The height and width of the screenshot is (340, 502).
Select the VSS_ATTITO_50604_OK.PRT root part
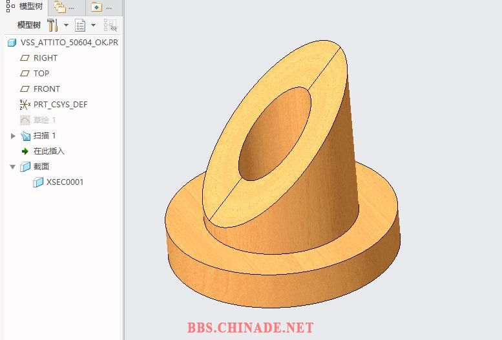pyautogui.click(x=69, y=42)
